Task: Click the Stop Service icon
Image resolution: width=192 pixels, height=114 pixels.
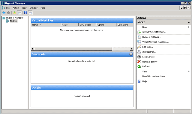Action: pos(139,57)
